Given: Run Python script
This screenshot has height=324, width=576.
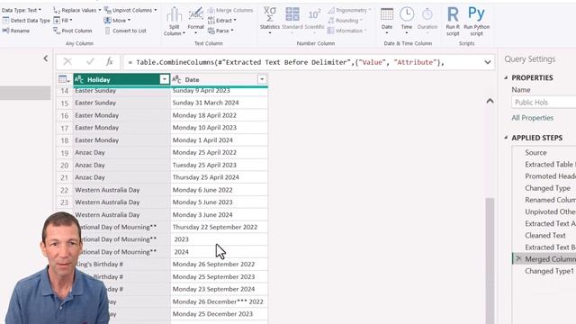Looking at the screenshot, I should tap(476, 22).
